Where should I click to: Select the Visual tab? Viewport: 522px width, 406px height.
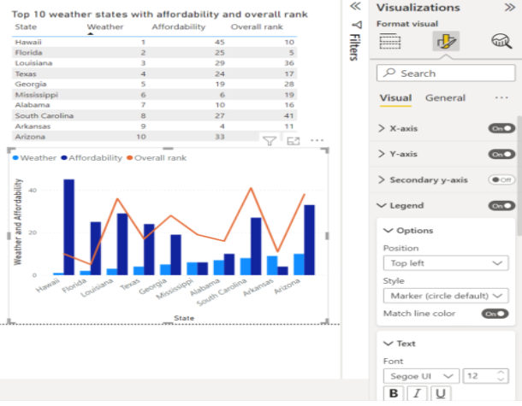[395, 98]
